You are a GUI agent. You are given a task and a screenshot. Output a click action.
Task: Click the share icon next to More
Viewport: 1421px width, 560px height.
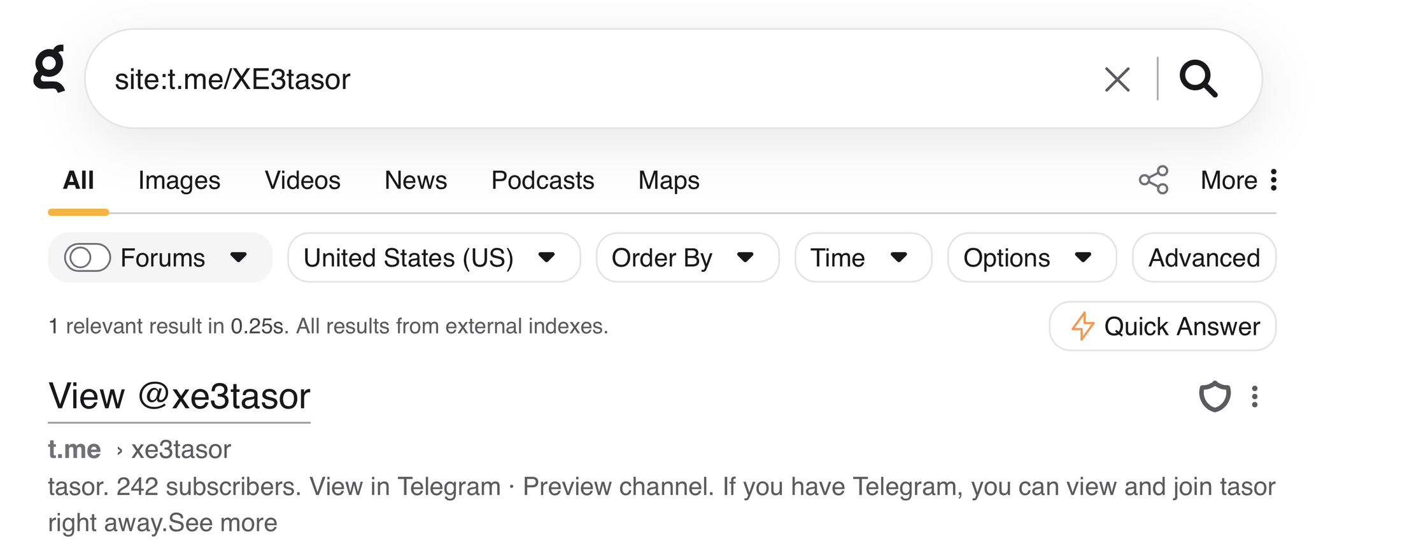click(x=1154, y=180)
